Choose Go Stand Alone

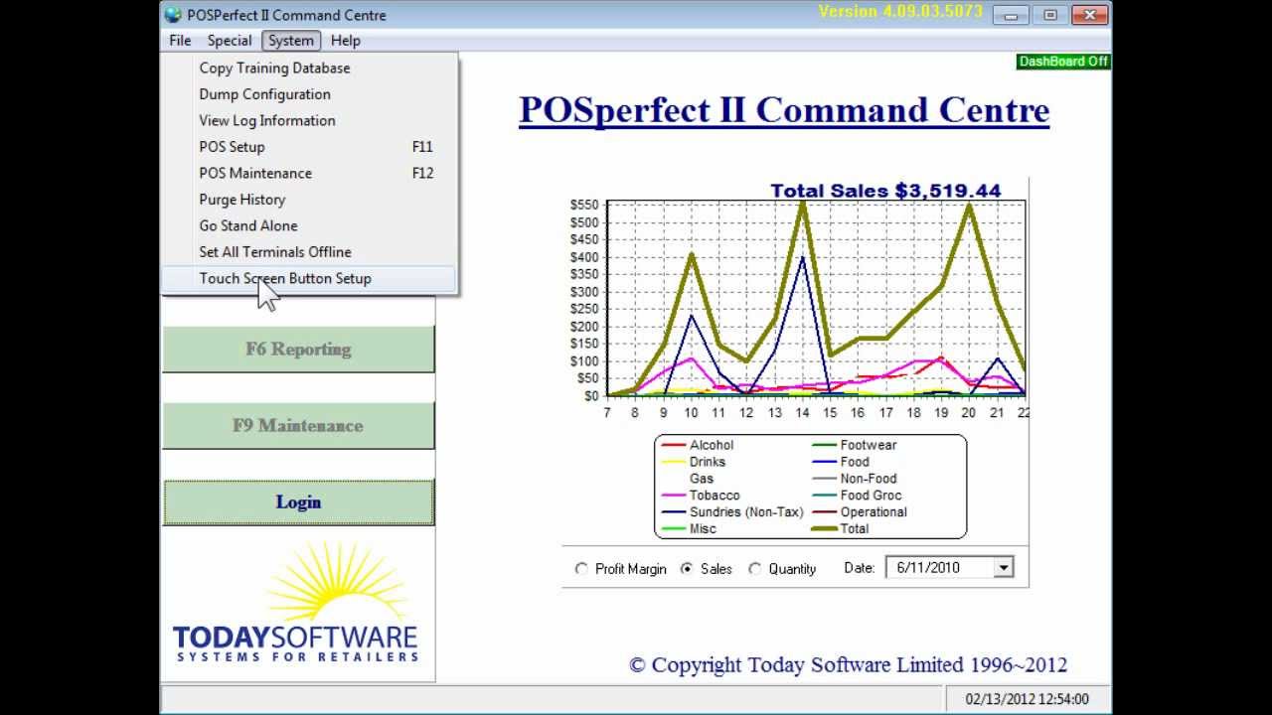click(x=309, y=225)
